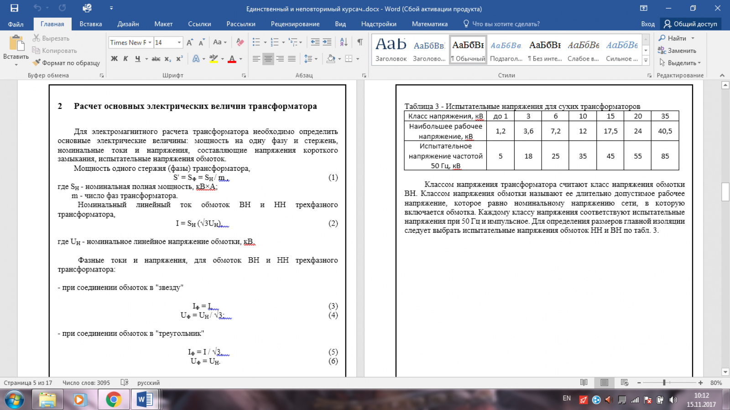Toggle subscript x₂ formatting
730x410 pixels.
[168, 59]
